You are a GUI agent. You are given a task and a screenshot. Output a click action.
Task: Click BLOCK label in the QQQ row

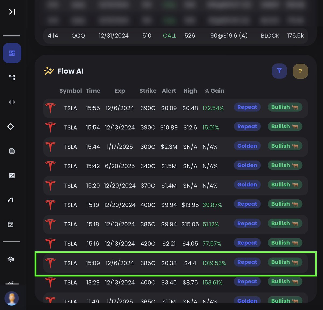coord(270,35)
